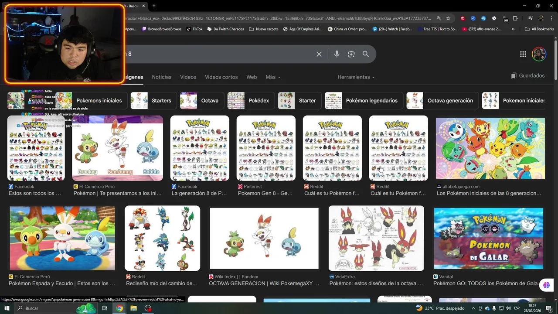Switch to the Videos tab
The width and height of the screenshot is (558, 314).
tap(188, 77)
